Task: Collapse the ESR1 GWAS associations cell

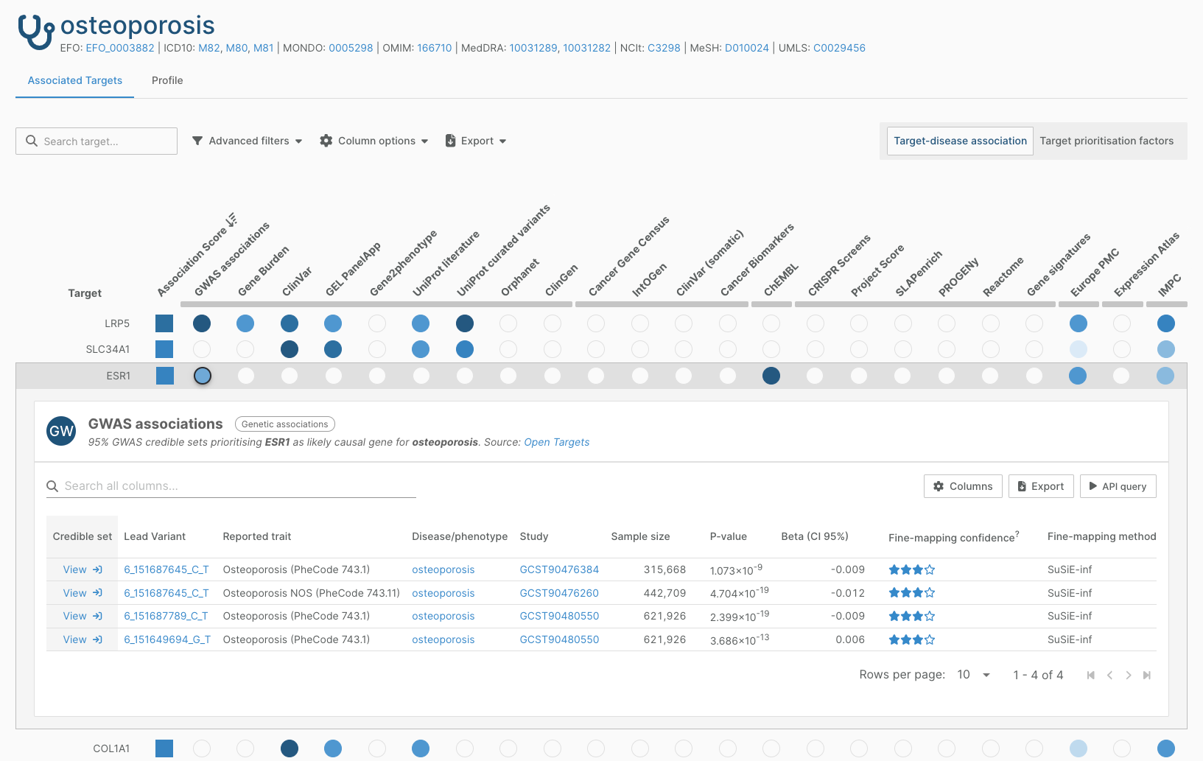Action: click(x=202, y=376)
